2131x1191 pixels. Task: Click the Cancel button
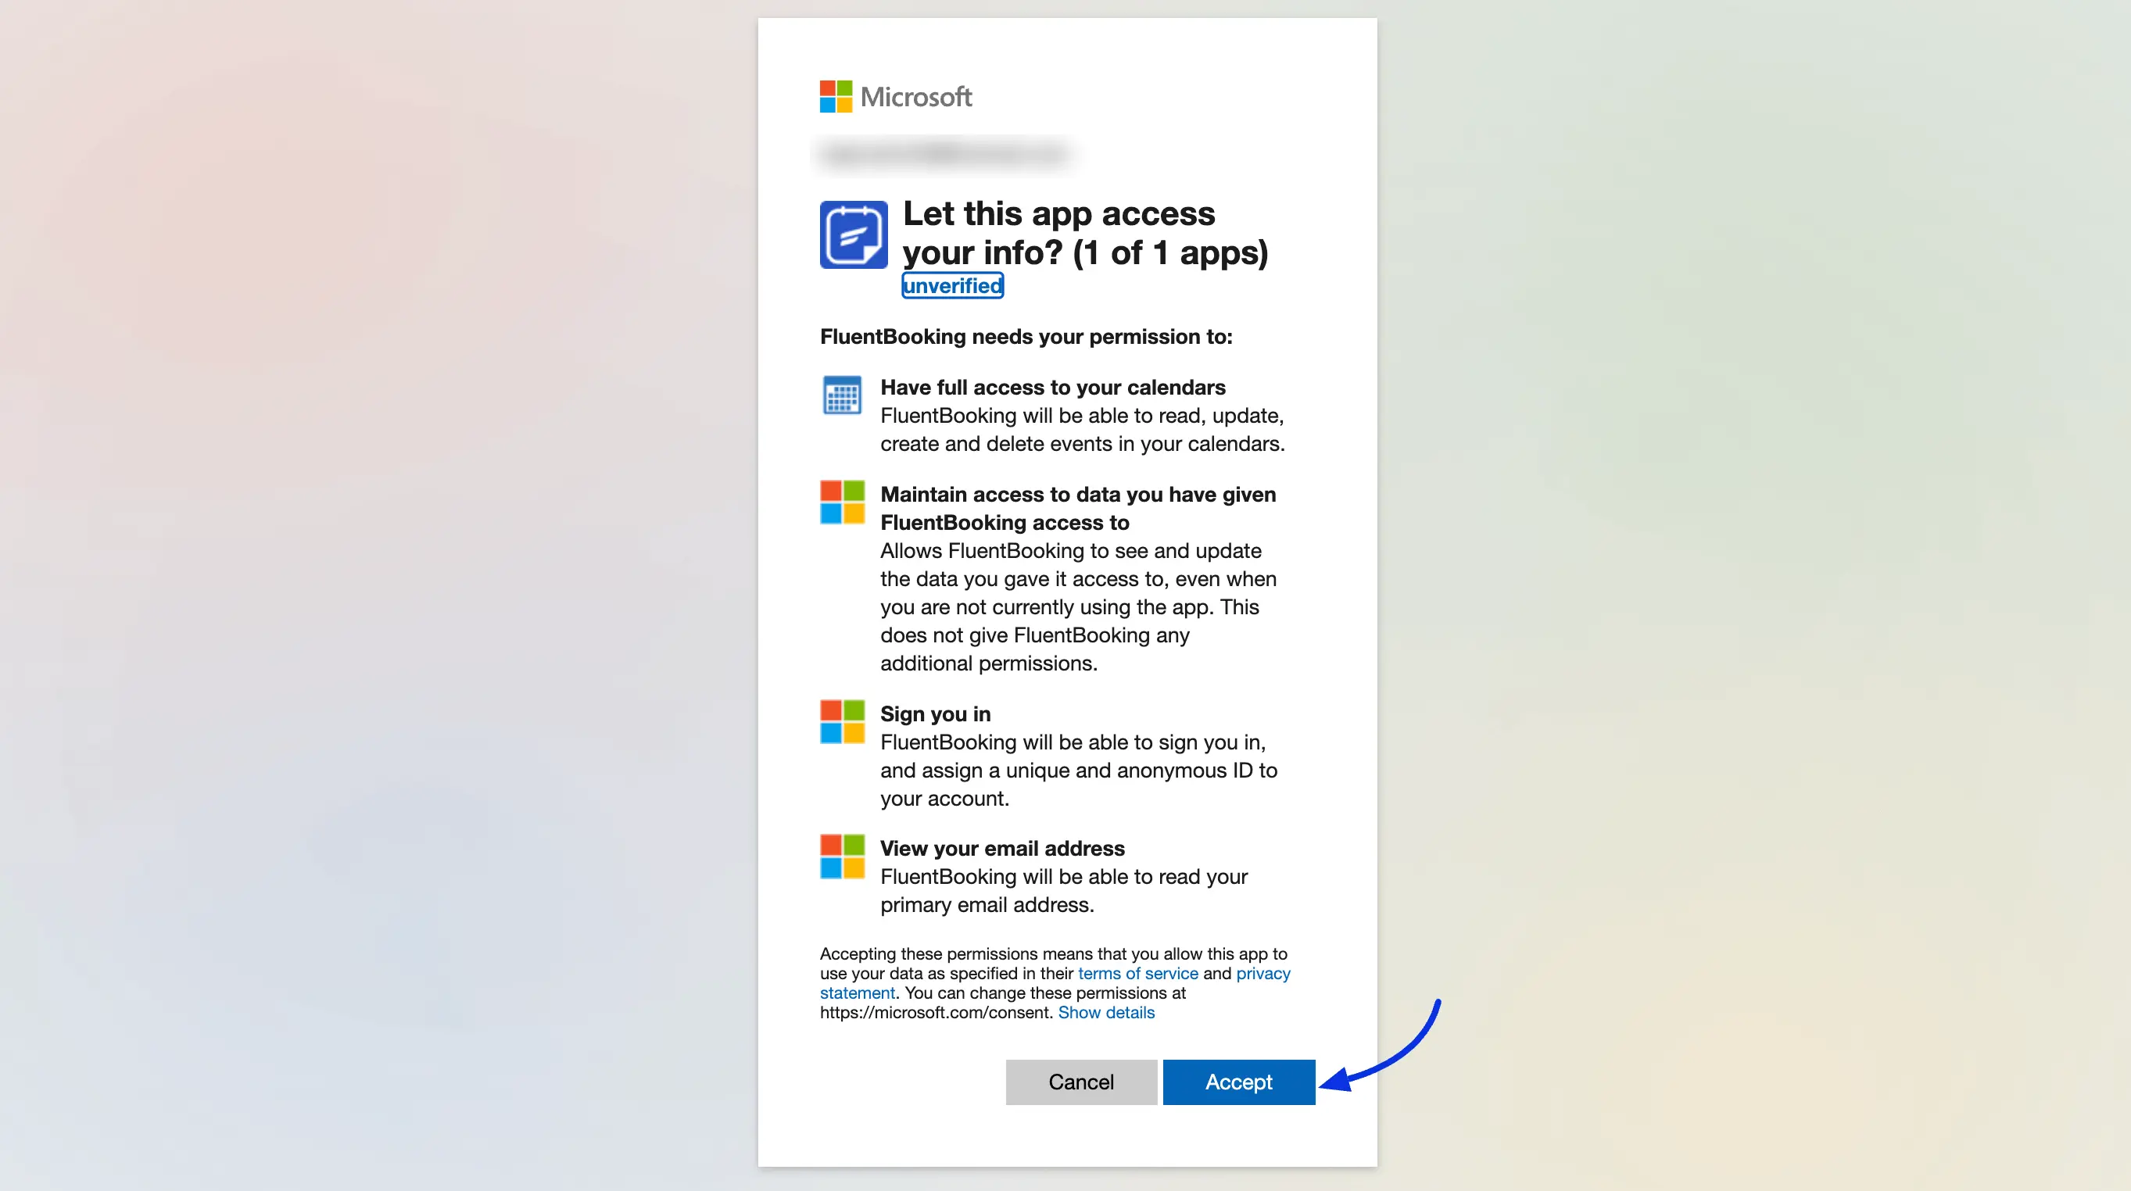tap(1081, 1082)
